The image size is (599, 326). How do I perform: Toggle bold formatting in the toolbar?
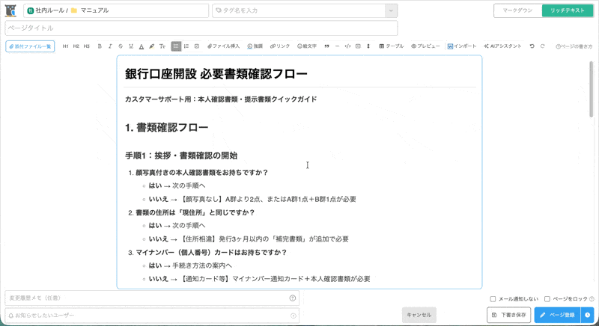pyautogui.click(x=100, y=46)
